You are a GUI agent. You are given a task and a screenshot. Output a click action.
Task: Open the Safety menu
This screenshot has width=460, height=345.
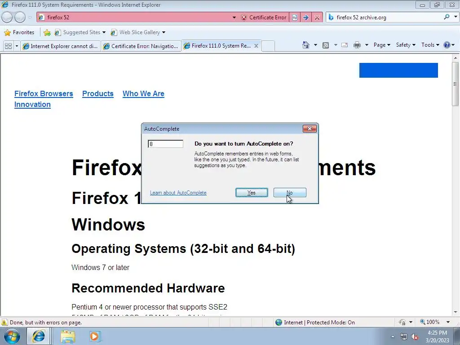(406, 45)
